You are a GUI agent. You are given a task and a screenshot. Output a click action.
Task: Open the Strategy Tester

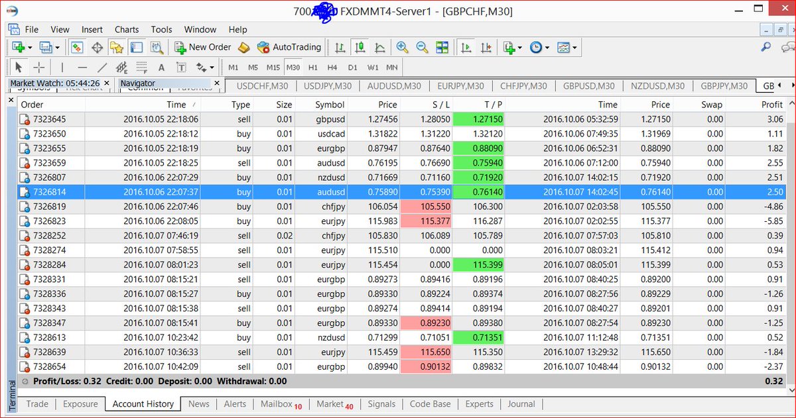pyautogui.click(x=157, y=47)
